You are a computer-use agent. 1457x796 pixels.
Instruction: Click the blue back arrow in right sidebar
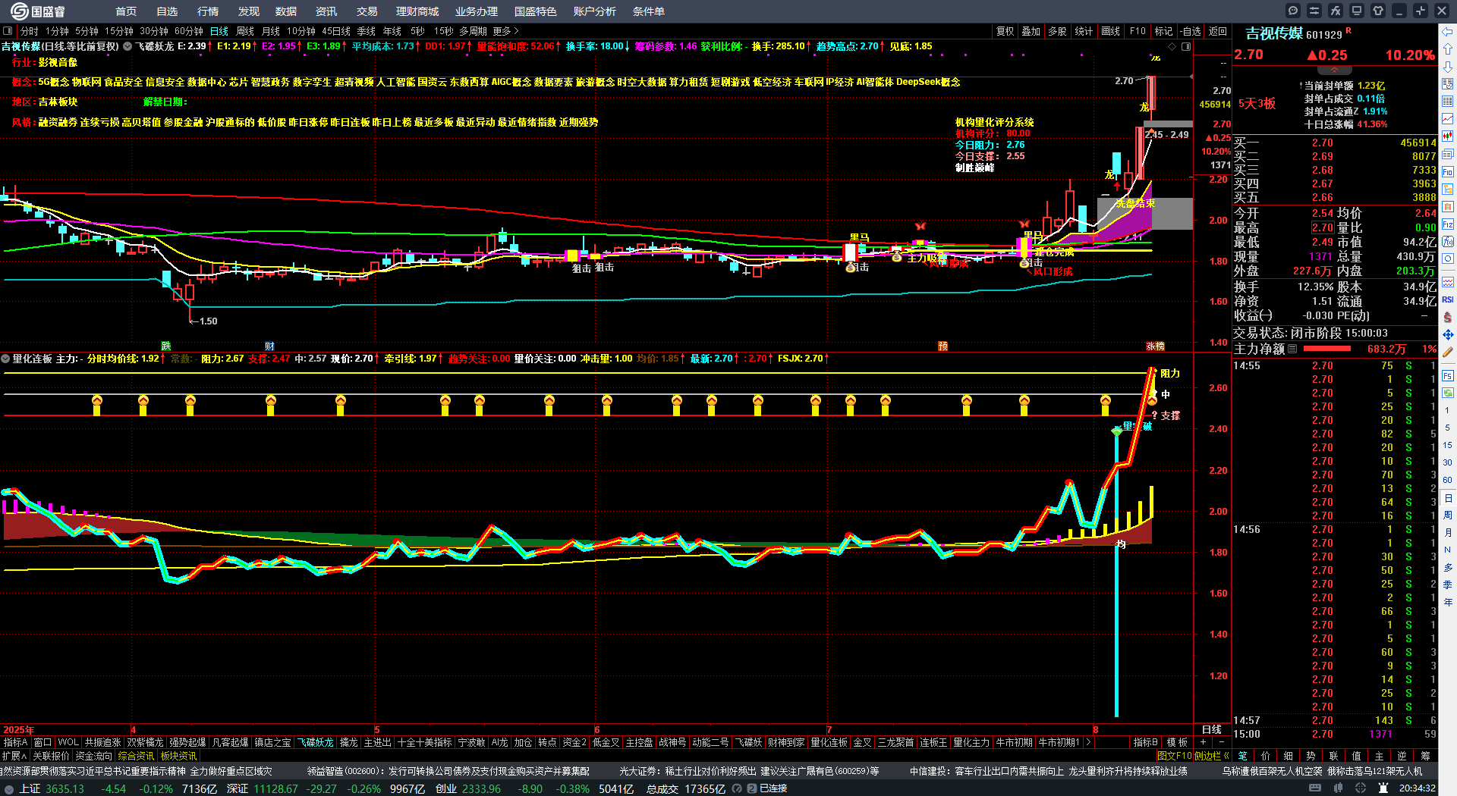(x=1448, y=32)
